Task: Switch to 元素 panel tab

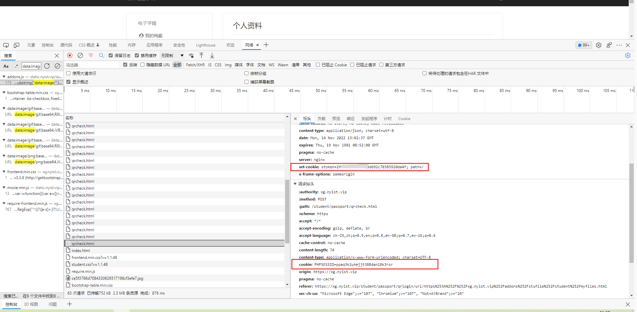Action: click(x=31, y=45)
